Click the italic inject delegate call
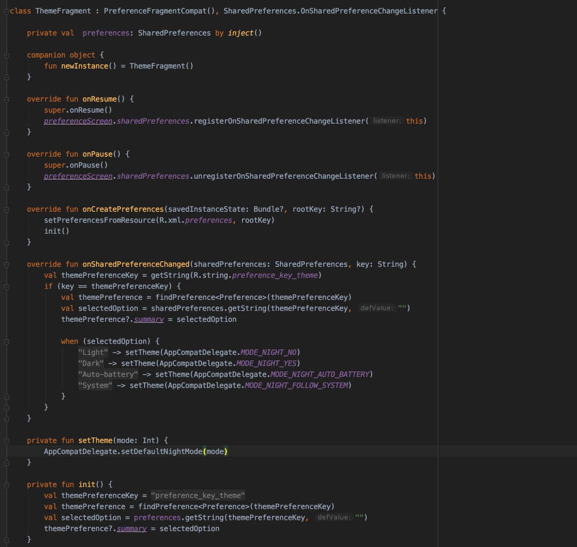 (x=240, y=33)
